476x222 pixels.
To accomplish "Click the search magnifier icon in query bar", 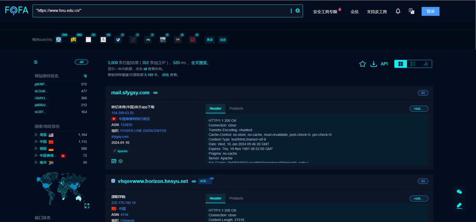I will 298,11.
